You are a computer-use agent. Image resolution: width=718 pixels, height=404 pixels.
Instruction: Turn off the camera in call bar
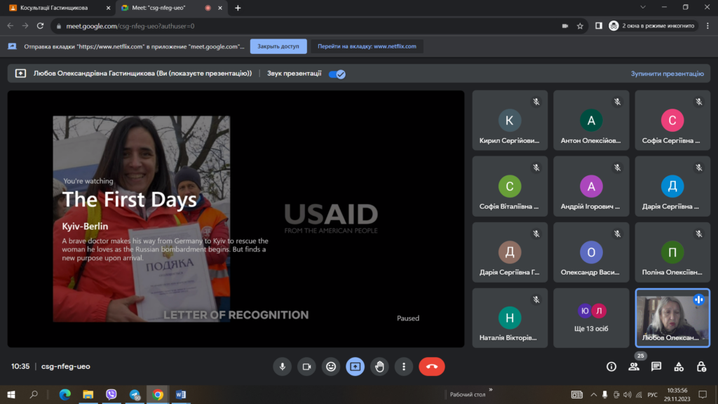[x=306, y=366]
